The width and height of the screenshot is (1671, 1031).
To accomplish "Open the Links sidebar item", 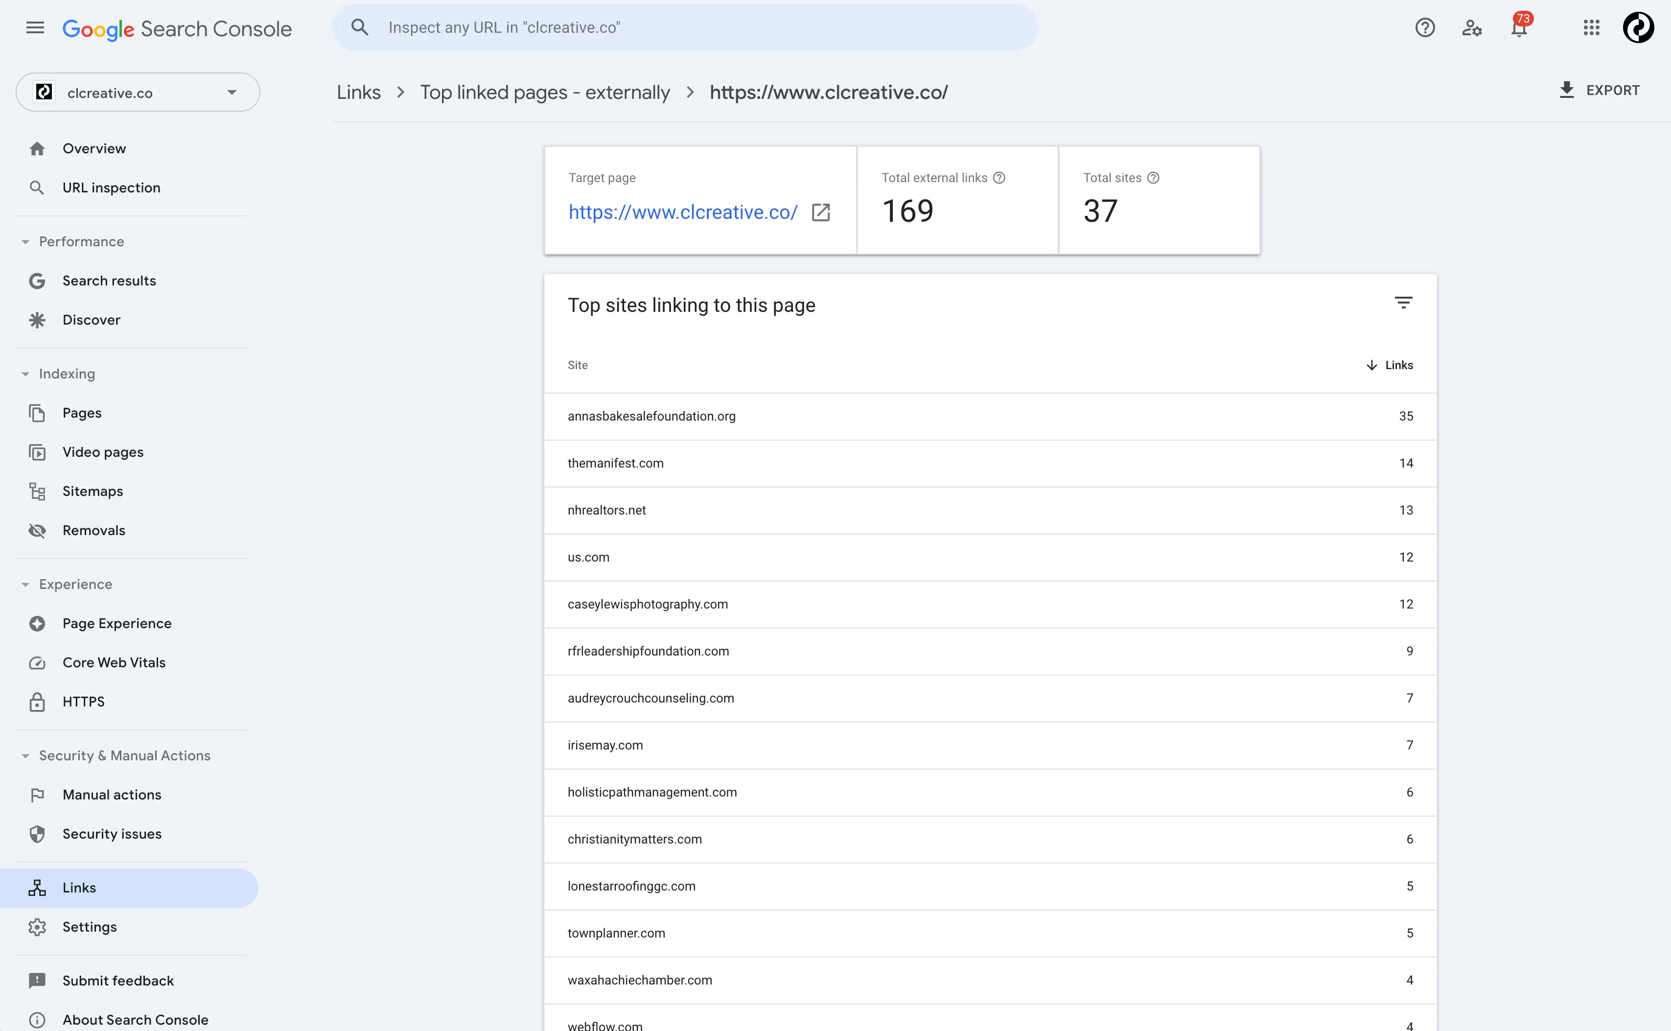I will (130, 888).
